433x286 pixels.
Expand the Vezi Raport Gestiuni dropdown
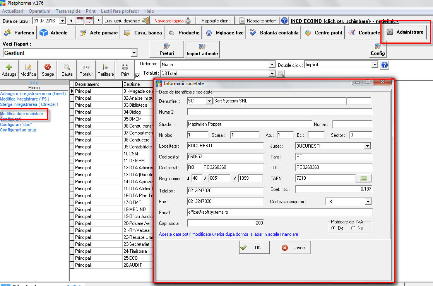point(134,53)
